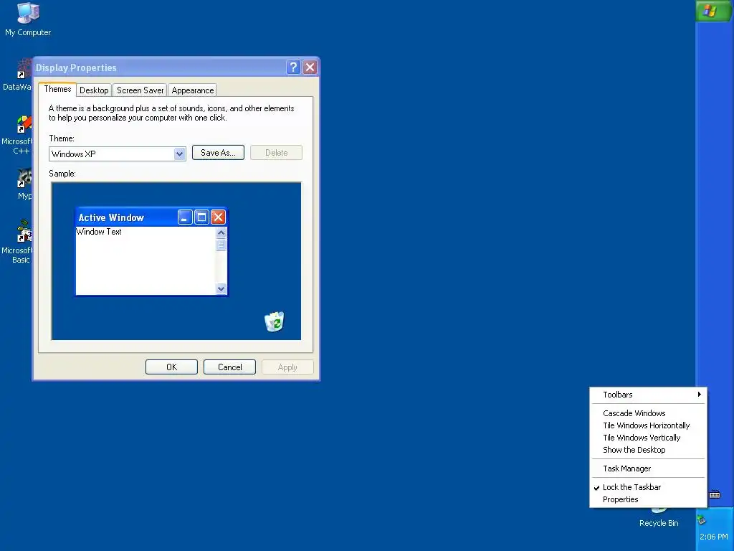Close the Display Properties dialog

pos(310,67)
